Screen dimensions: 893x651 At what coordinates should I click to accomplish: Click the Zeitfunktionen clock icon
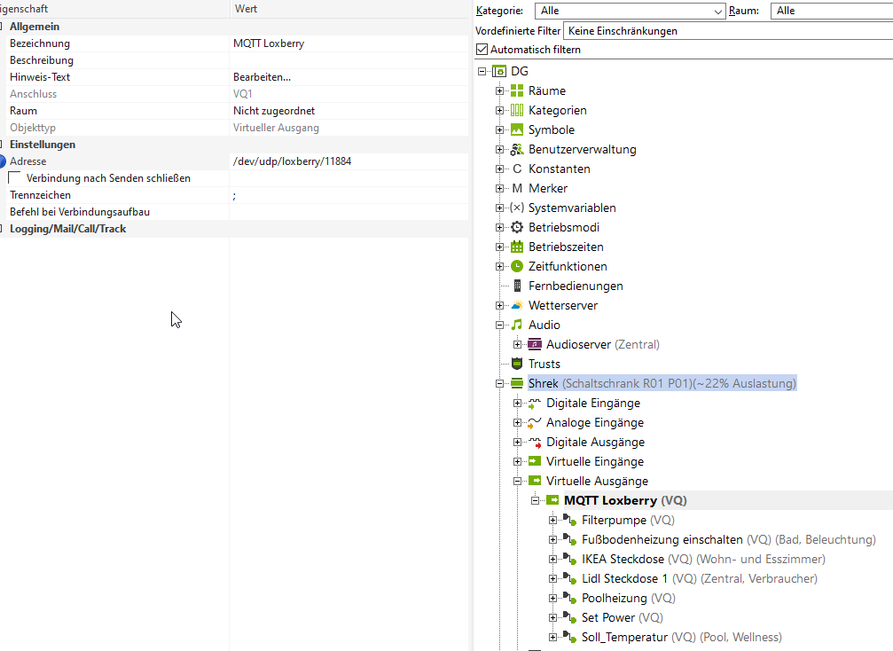point(517,266)
